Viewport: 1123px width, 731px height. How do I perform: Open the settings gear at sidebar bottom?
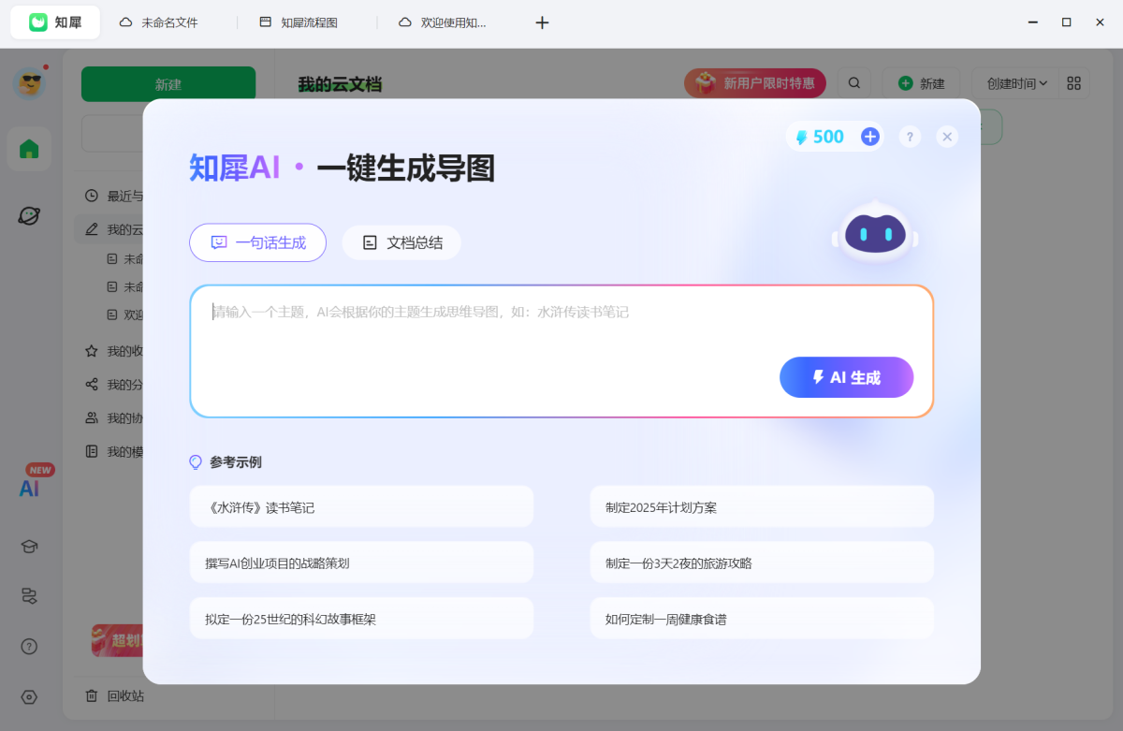tap(29, 696)
